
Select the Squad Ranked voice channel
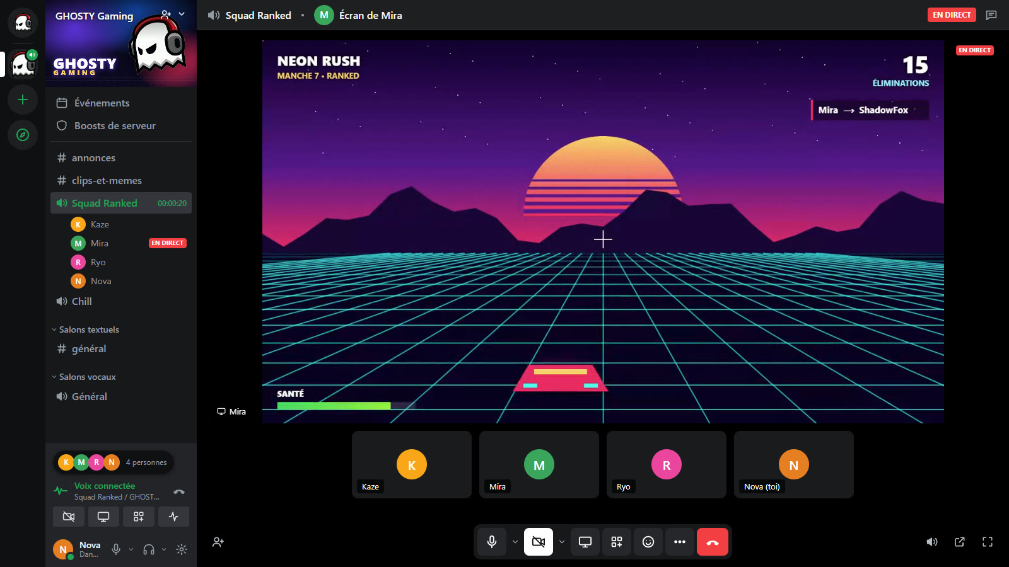click(x=121, y=203)
